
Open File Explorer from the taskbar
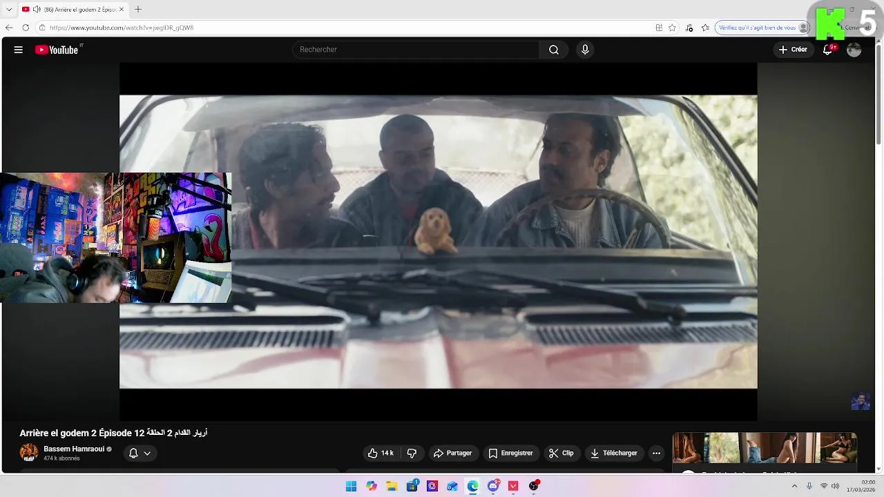pos(392,486)
